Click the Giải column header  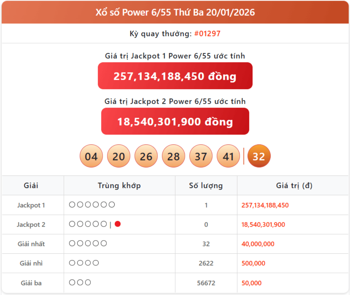click(31, 186)
